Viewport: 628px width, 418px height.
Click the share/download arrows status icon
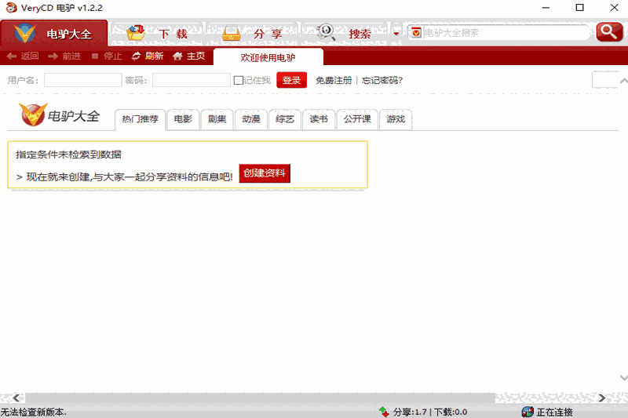(384, 412)
